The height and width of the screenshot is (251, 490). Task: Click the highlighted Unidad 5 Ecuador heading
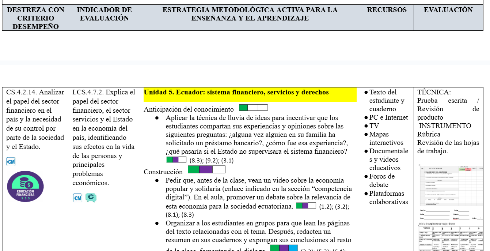click(x=250, y=95)
